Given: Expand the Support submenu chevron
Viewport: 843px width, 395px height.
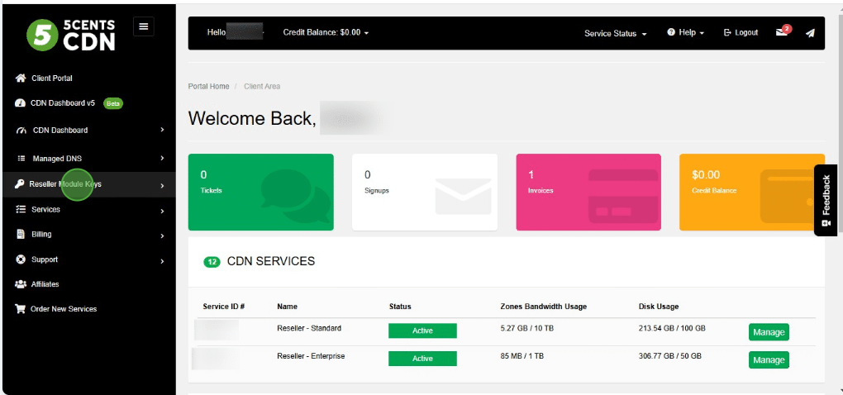Looking at the screenshot, I should click(x=162, y=262).
